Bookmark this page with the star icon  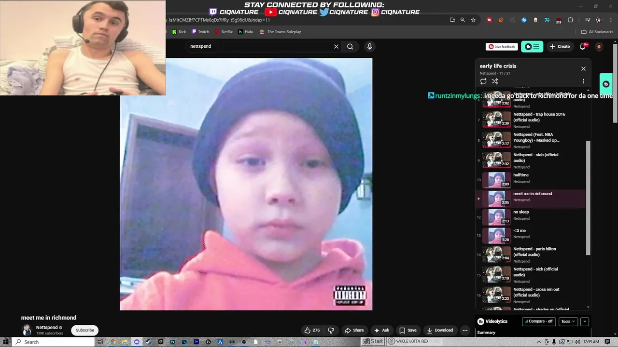(x=473, y=20)
